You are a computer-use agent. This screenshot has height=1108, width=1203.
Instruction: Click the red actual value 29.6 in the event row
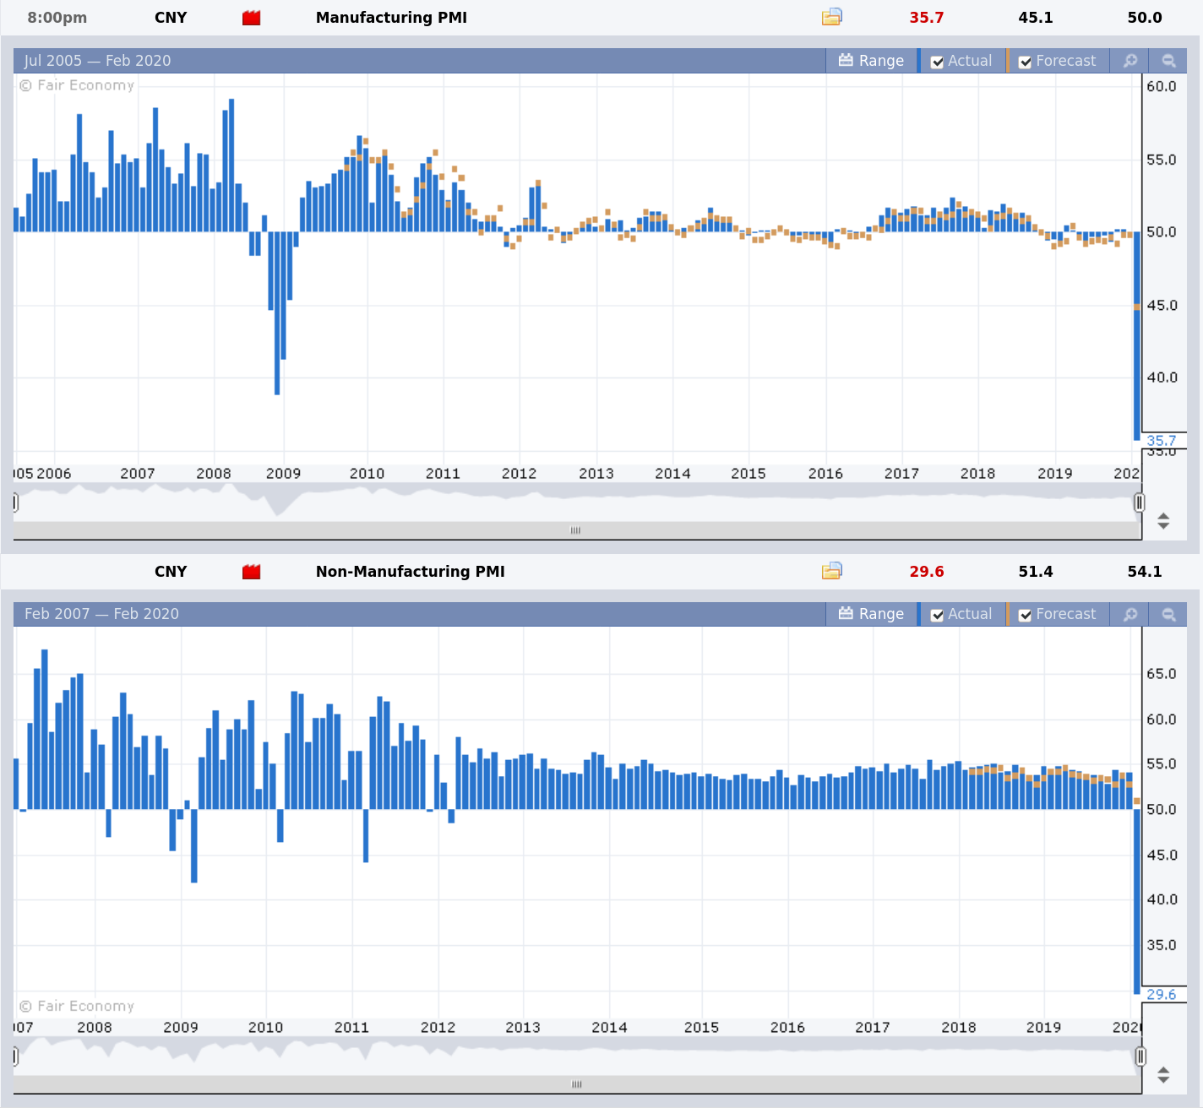click(x=927, y=572)
